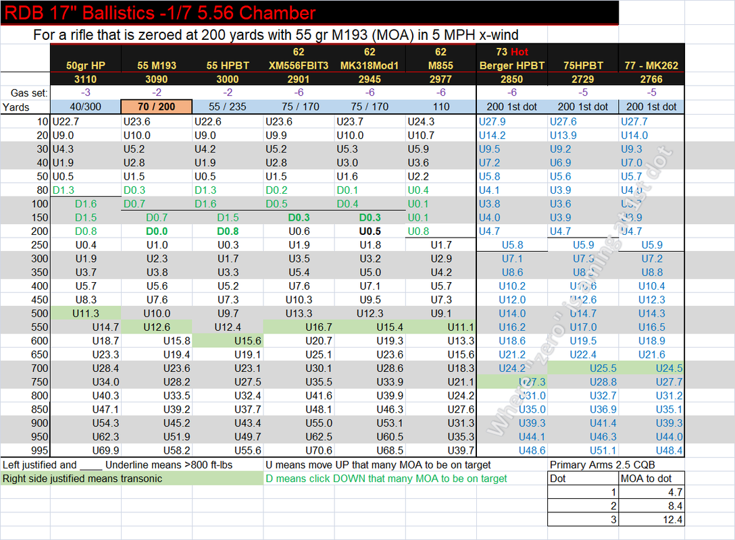This screenshot has width=735, height=540.
Task: Select the 'Yards' row label
Action: [x=25, y=107]
